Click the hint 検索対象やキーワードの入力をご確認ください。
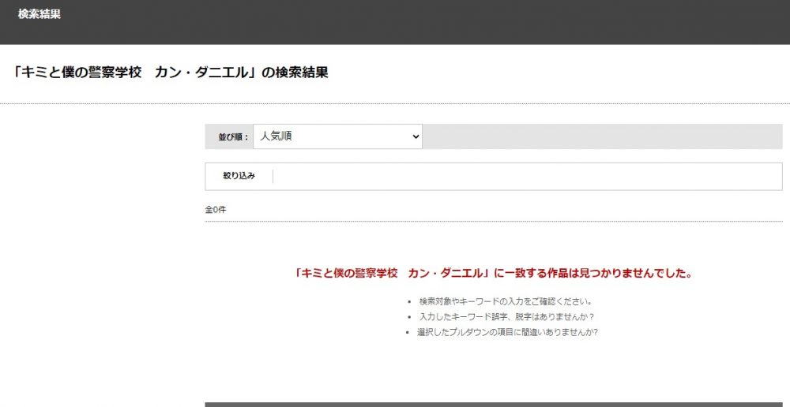 [506, 301]
